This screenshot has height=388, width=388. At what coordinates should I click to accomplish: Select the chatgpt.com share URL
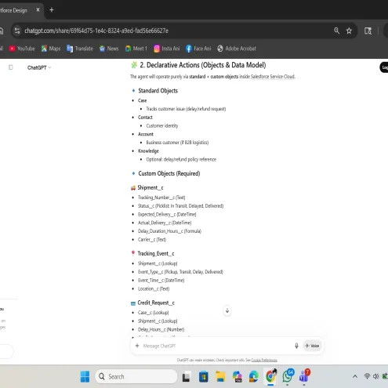(x=96, y=31)
